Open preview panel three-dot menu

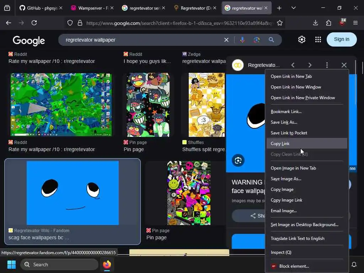pos(327,65)
